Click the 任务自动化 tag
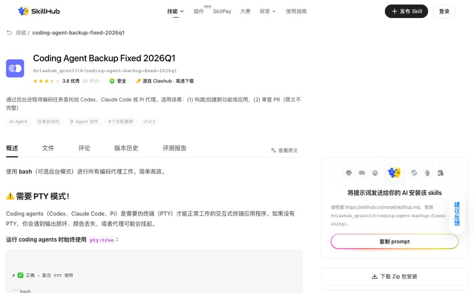 pos(49,122)
